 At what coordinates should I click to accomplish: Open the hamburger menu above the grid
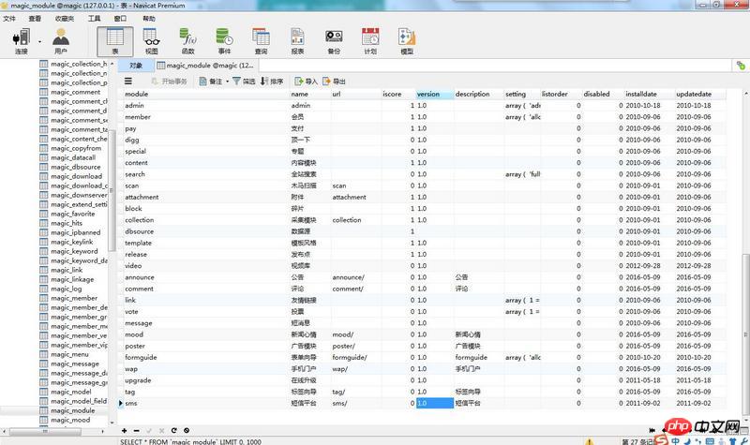[x=128, y=82]
